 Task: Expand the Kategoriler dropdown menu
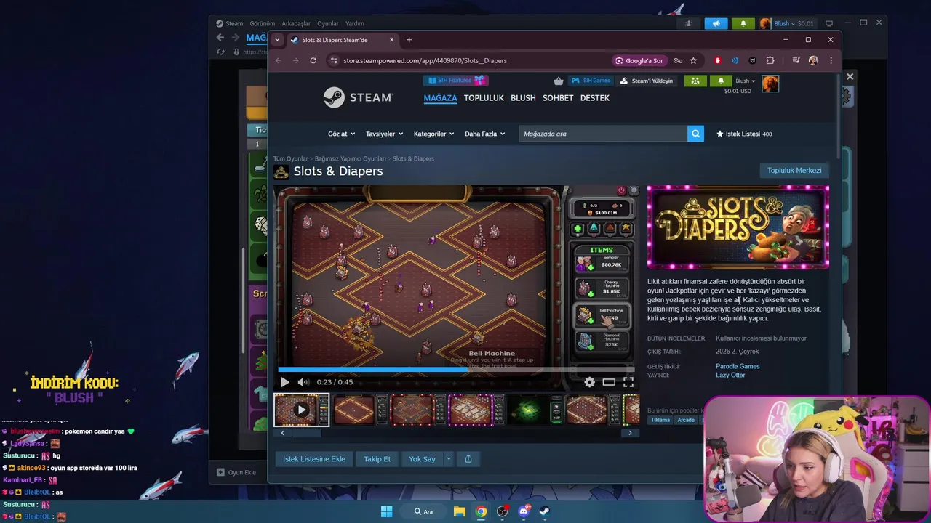pos(433,134)
